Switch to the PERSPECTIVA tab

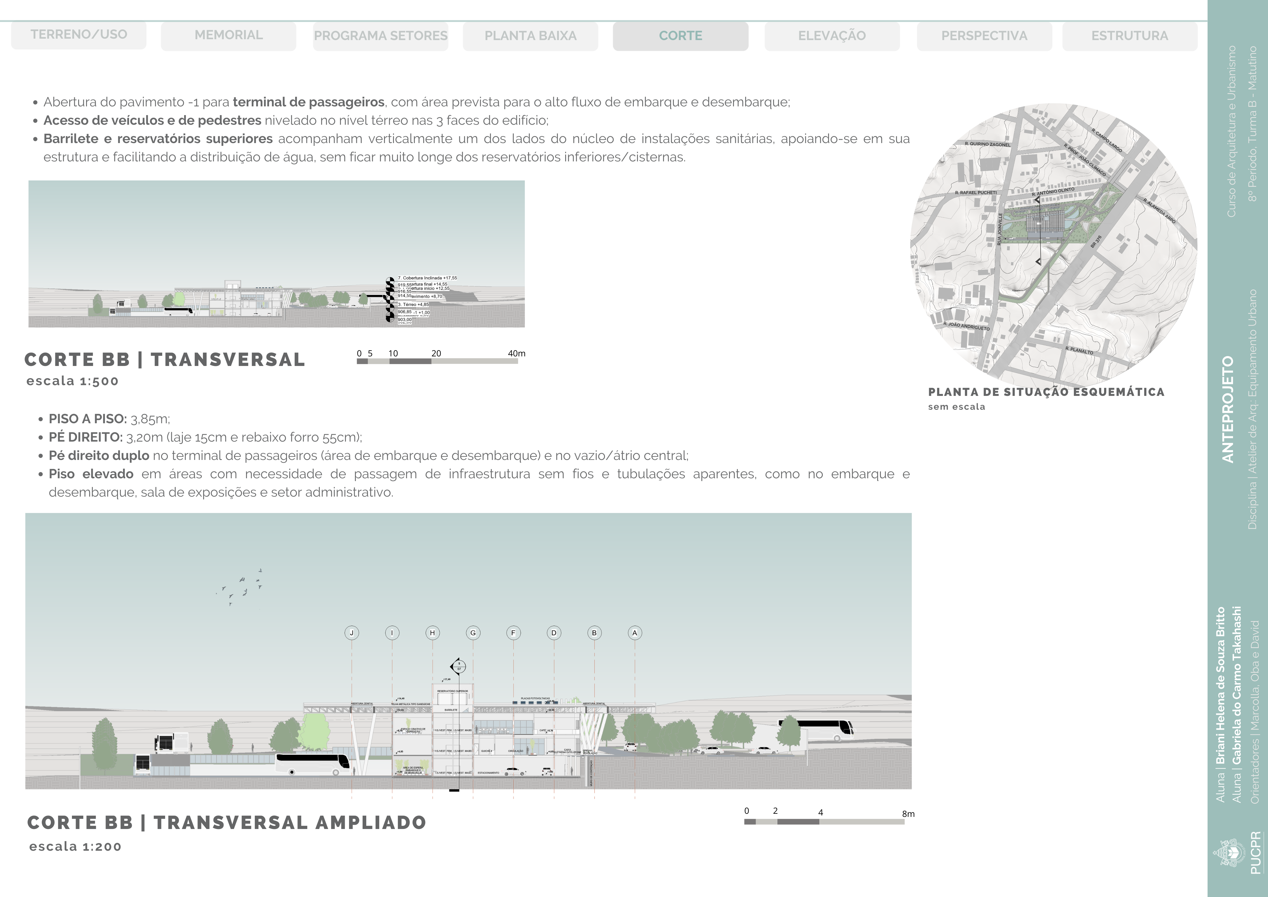point(984,36)
